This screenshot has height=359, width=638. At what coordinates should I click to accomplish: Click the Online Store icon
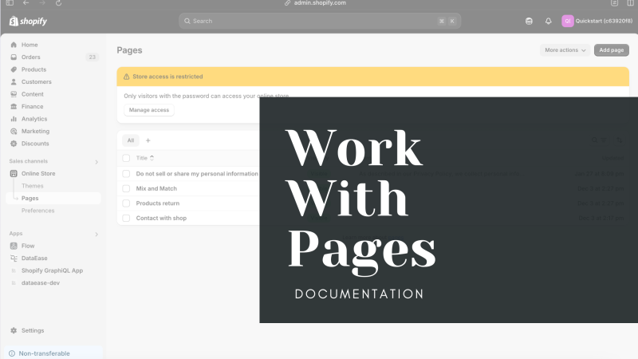pyautogui.click(x=14, y=173)
